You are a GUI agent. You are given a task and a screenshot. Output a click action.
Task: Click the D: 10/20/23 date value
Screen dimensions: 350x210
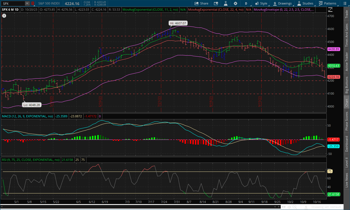pyautogui.click(x=29, y=10)
